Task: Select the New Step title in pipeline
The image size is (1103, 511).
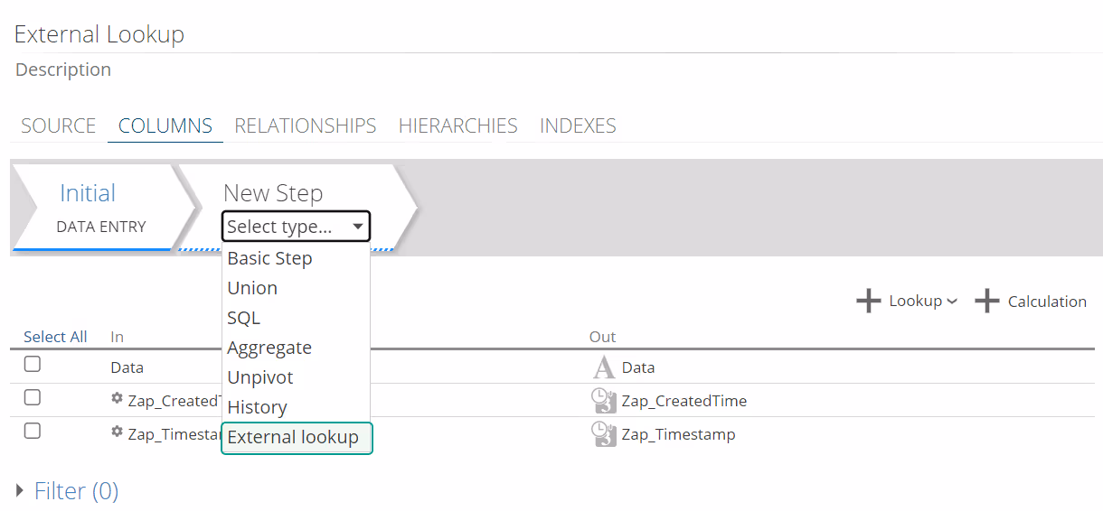Action: point(273,193)
